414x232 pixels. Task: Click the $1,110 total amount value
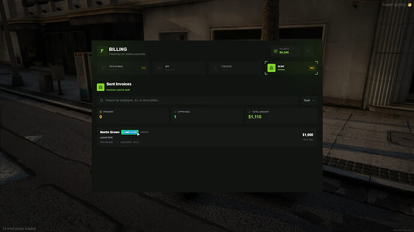(255, 117)
